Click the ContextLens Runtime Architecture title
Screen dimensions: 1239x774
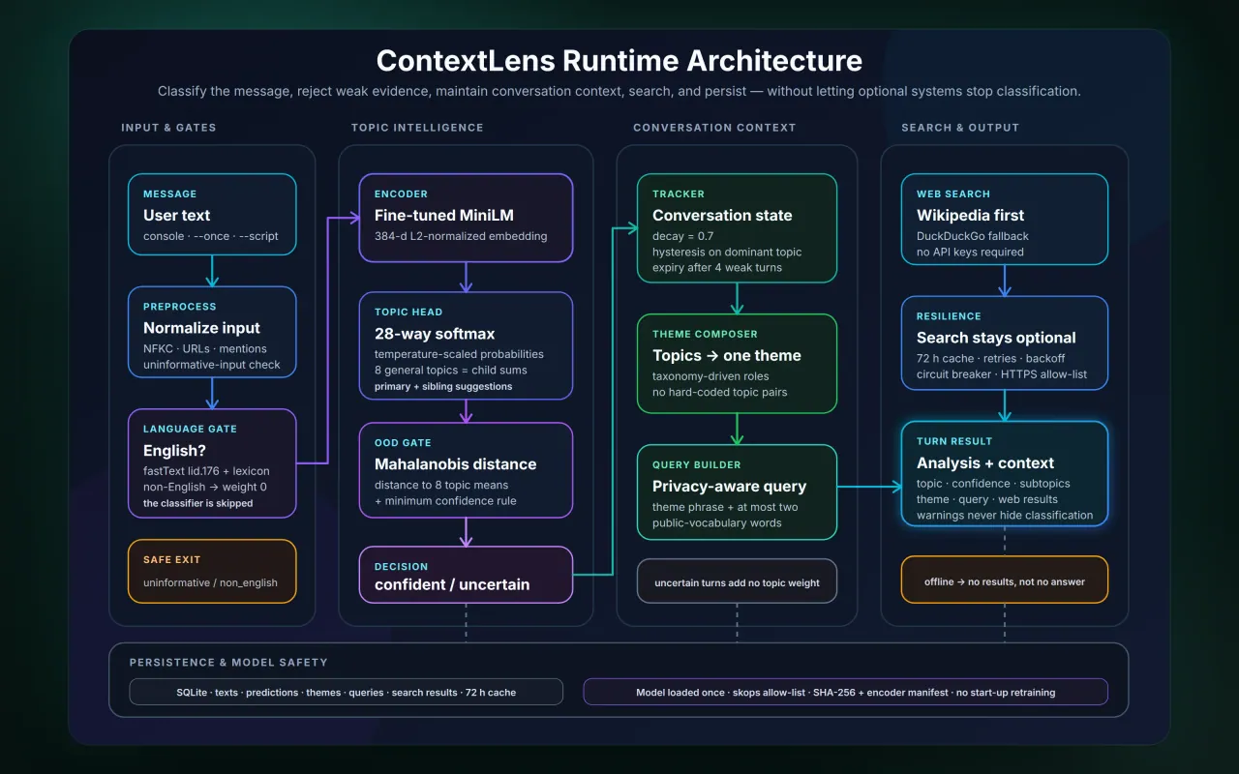tap(619, 60)
